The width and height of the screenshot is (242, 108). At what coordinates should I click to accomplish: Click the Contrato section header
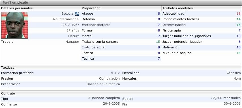point(8,93)
